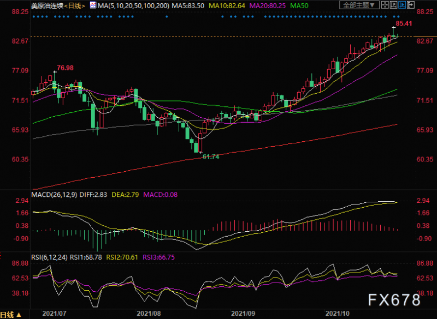Screen dimensions: 437x319
Task: Click the export-to-right panel icon
Action: (x=411, y=5)
